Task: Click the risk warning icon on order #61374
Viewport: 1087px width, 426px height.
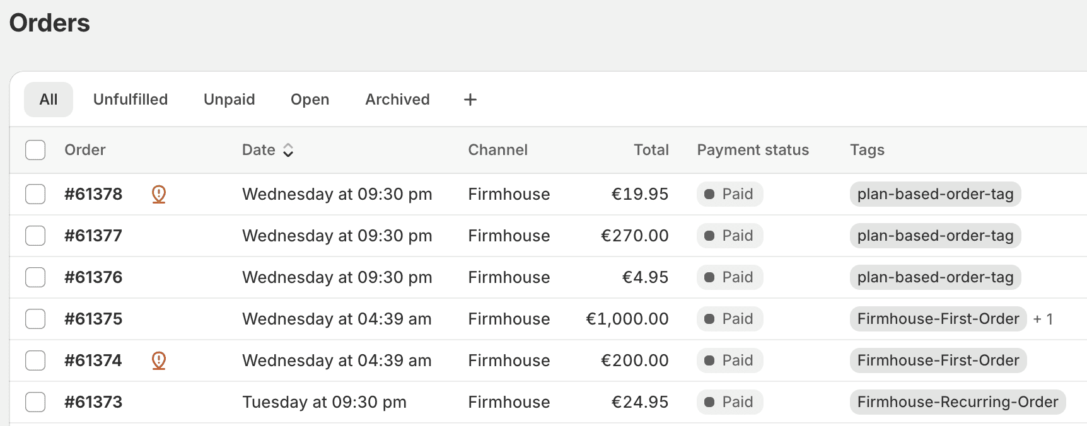Action: point(159,360)
